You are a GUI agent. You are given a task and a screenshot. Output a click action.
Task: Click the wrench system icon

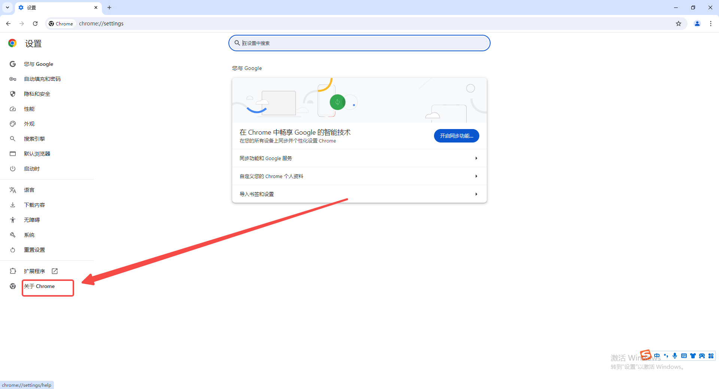[x=13, y=235]
